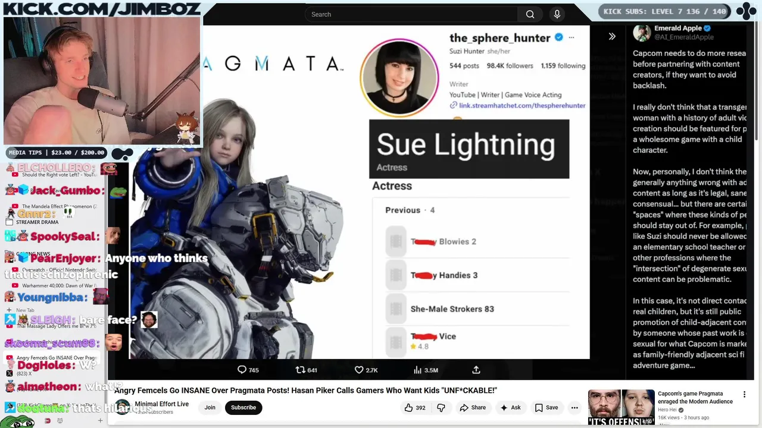Viewport: 762px width, 428px height.
Task: Click the retweet icon showing 641
Action: 300,370
